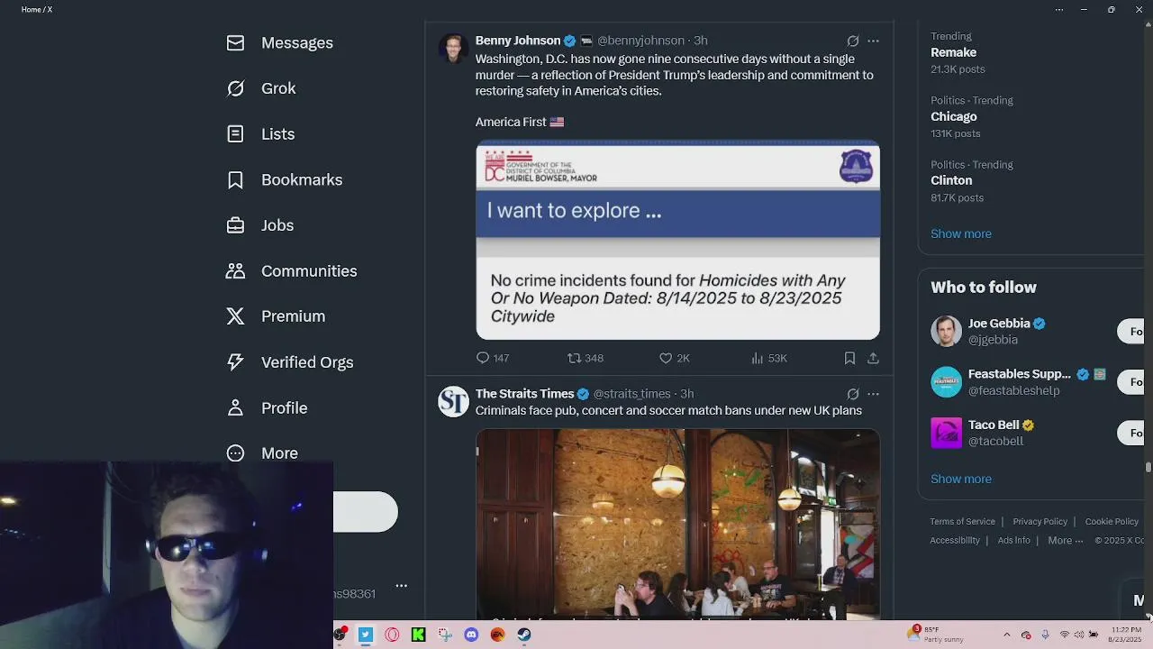Viewport: 1153px width, 649px height.
Task: Click the Communities people icon
Action: tap(235, 270)
